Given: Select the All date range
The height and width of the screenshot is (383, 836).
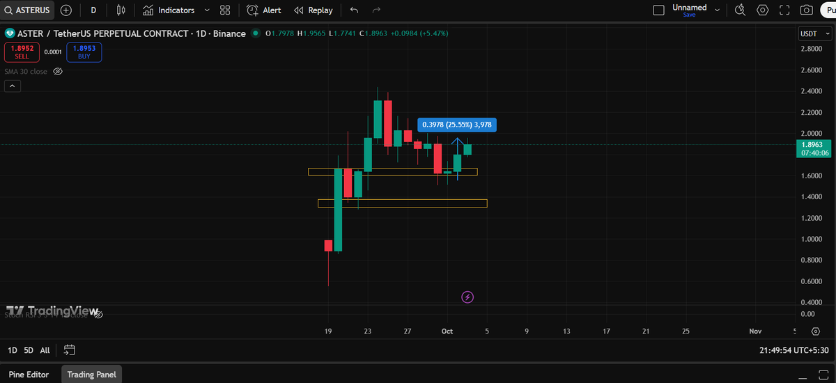Looking at the screenshot, I should click(45, 350).
